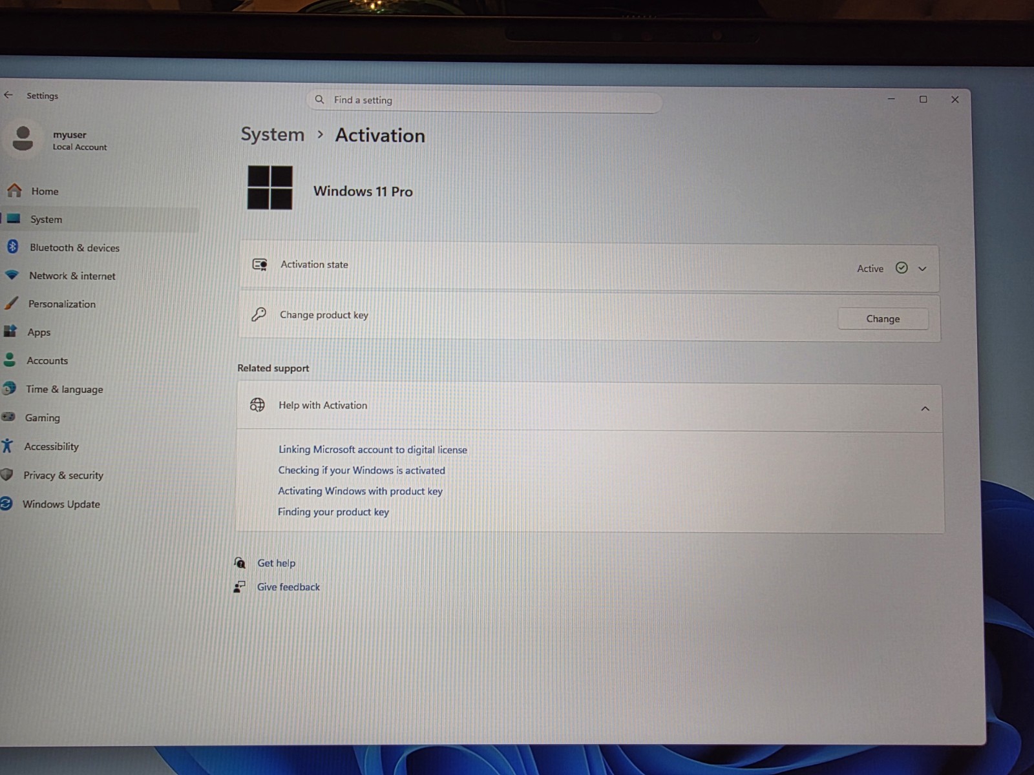Viewport: 1034px width, 775px height.
Task: Open Checking if your Windows is activated
Action: [361, 470]
